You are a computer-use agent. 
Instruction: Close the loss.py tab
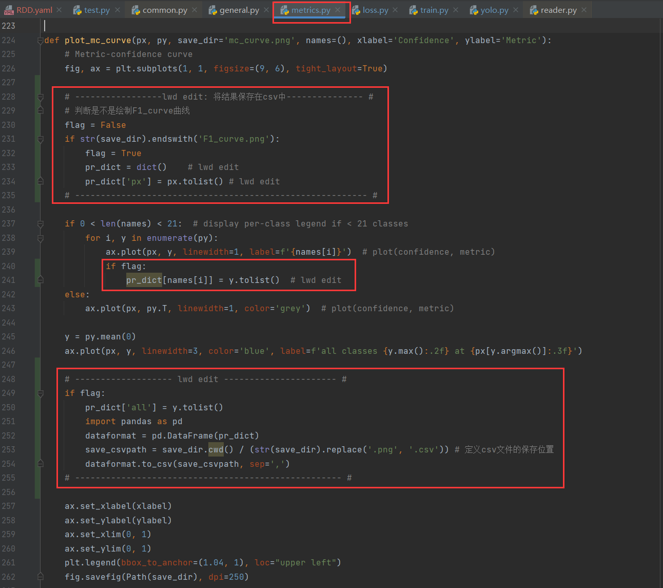(396, 10)
